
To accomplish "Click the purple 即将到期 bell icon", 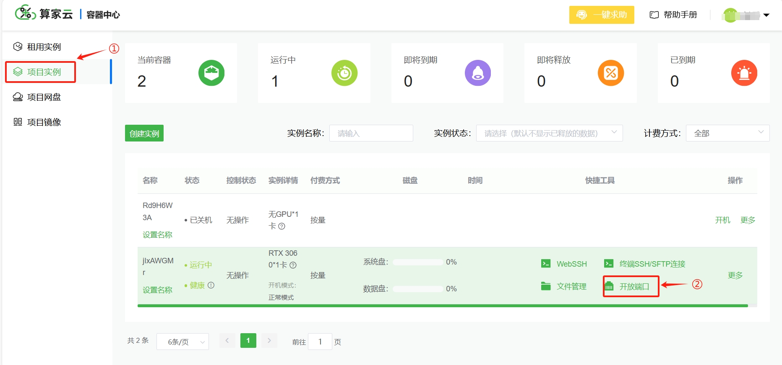I will point(478,73).
